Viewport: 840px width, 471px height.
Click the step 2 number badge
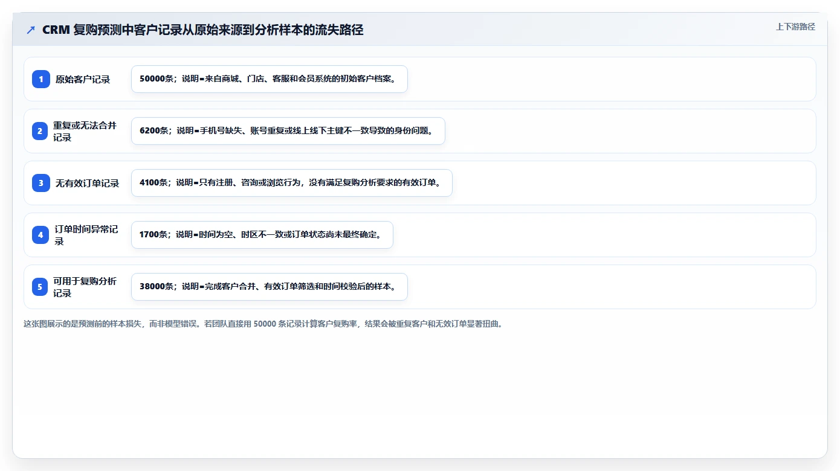[40, 131]
